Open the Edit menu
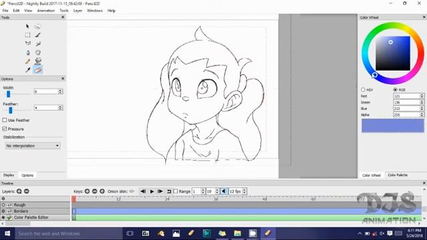The height and width of the screenshot is (240, 427). tap(16, 11)
